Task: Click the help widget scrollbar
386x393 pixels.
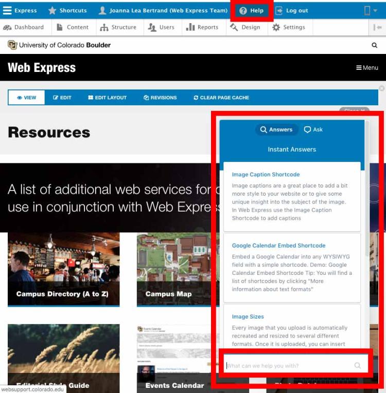Action: (367, 189)
